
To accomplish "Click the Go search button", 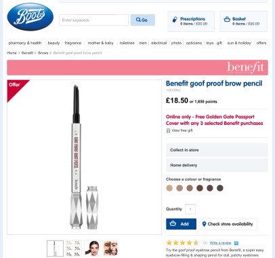I will pos(143,20).
